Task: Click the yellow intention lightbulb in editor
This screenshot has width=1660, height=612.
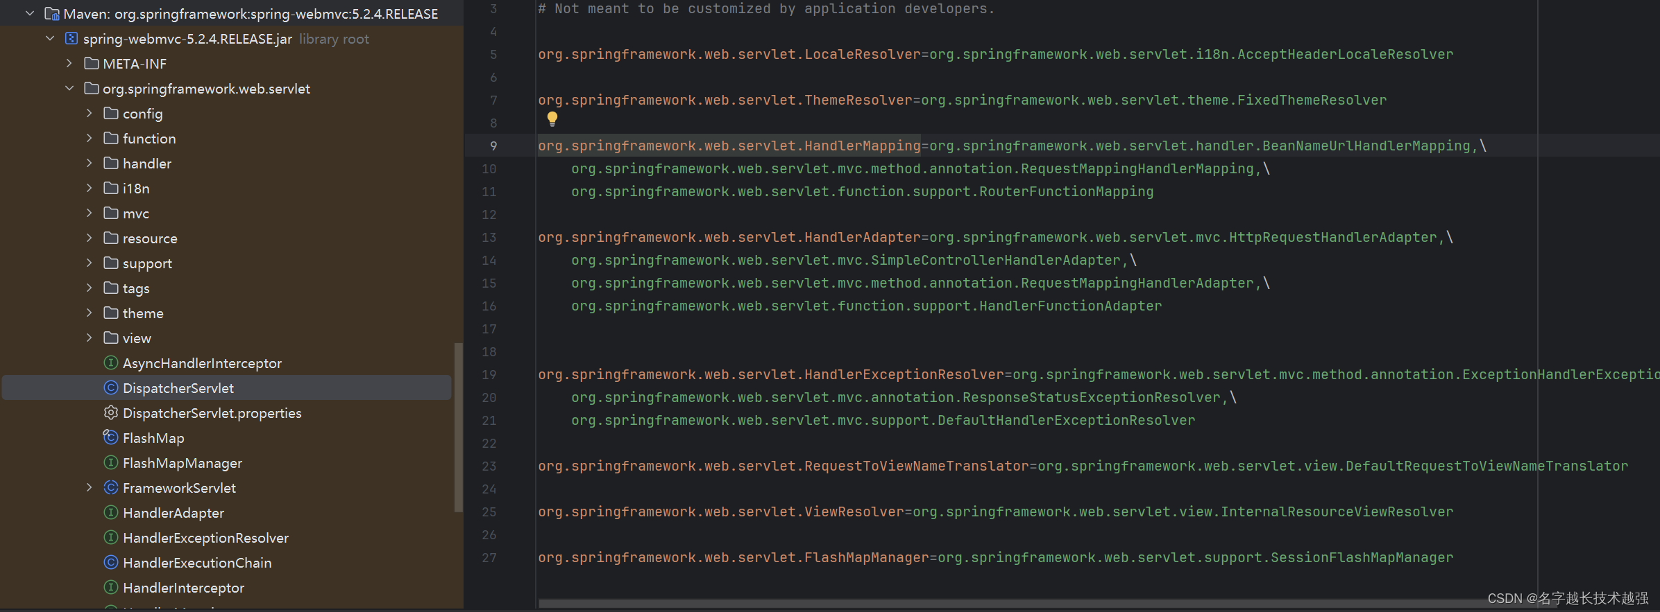Action: (x=552, y=119)
